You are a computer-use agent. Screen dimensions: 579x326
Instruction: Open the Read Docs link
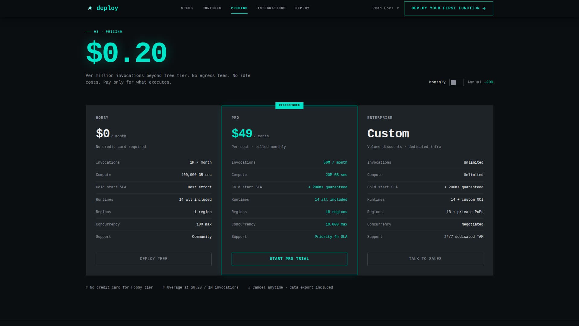[x=383, y=8]
